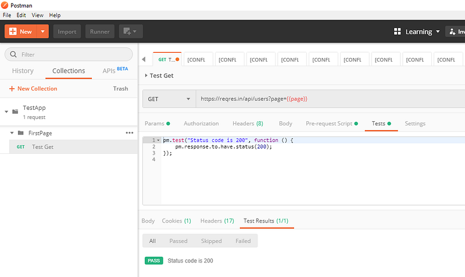Open the Tests tab
The image size is (465, 277).
tap(381, 124)
